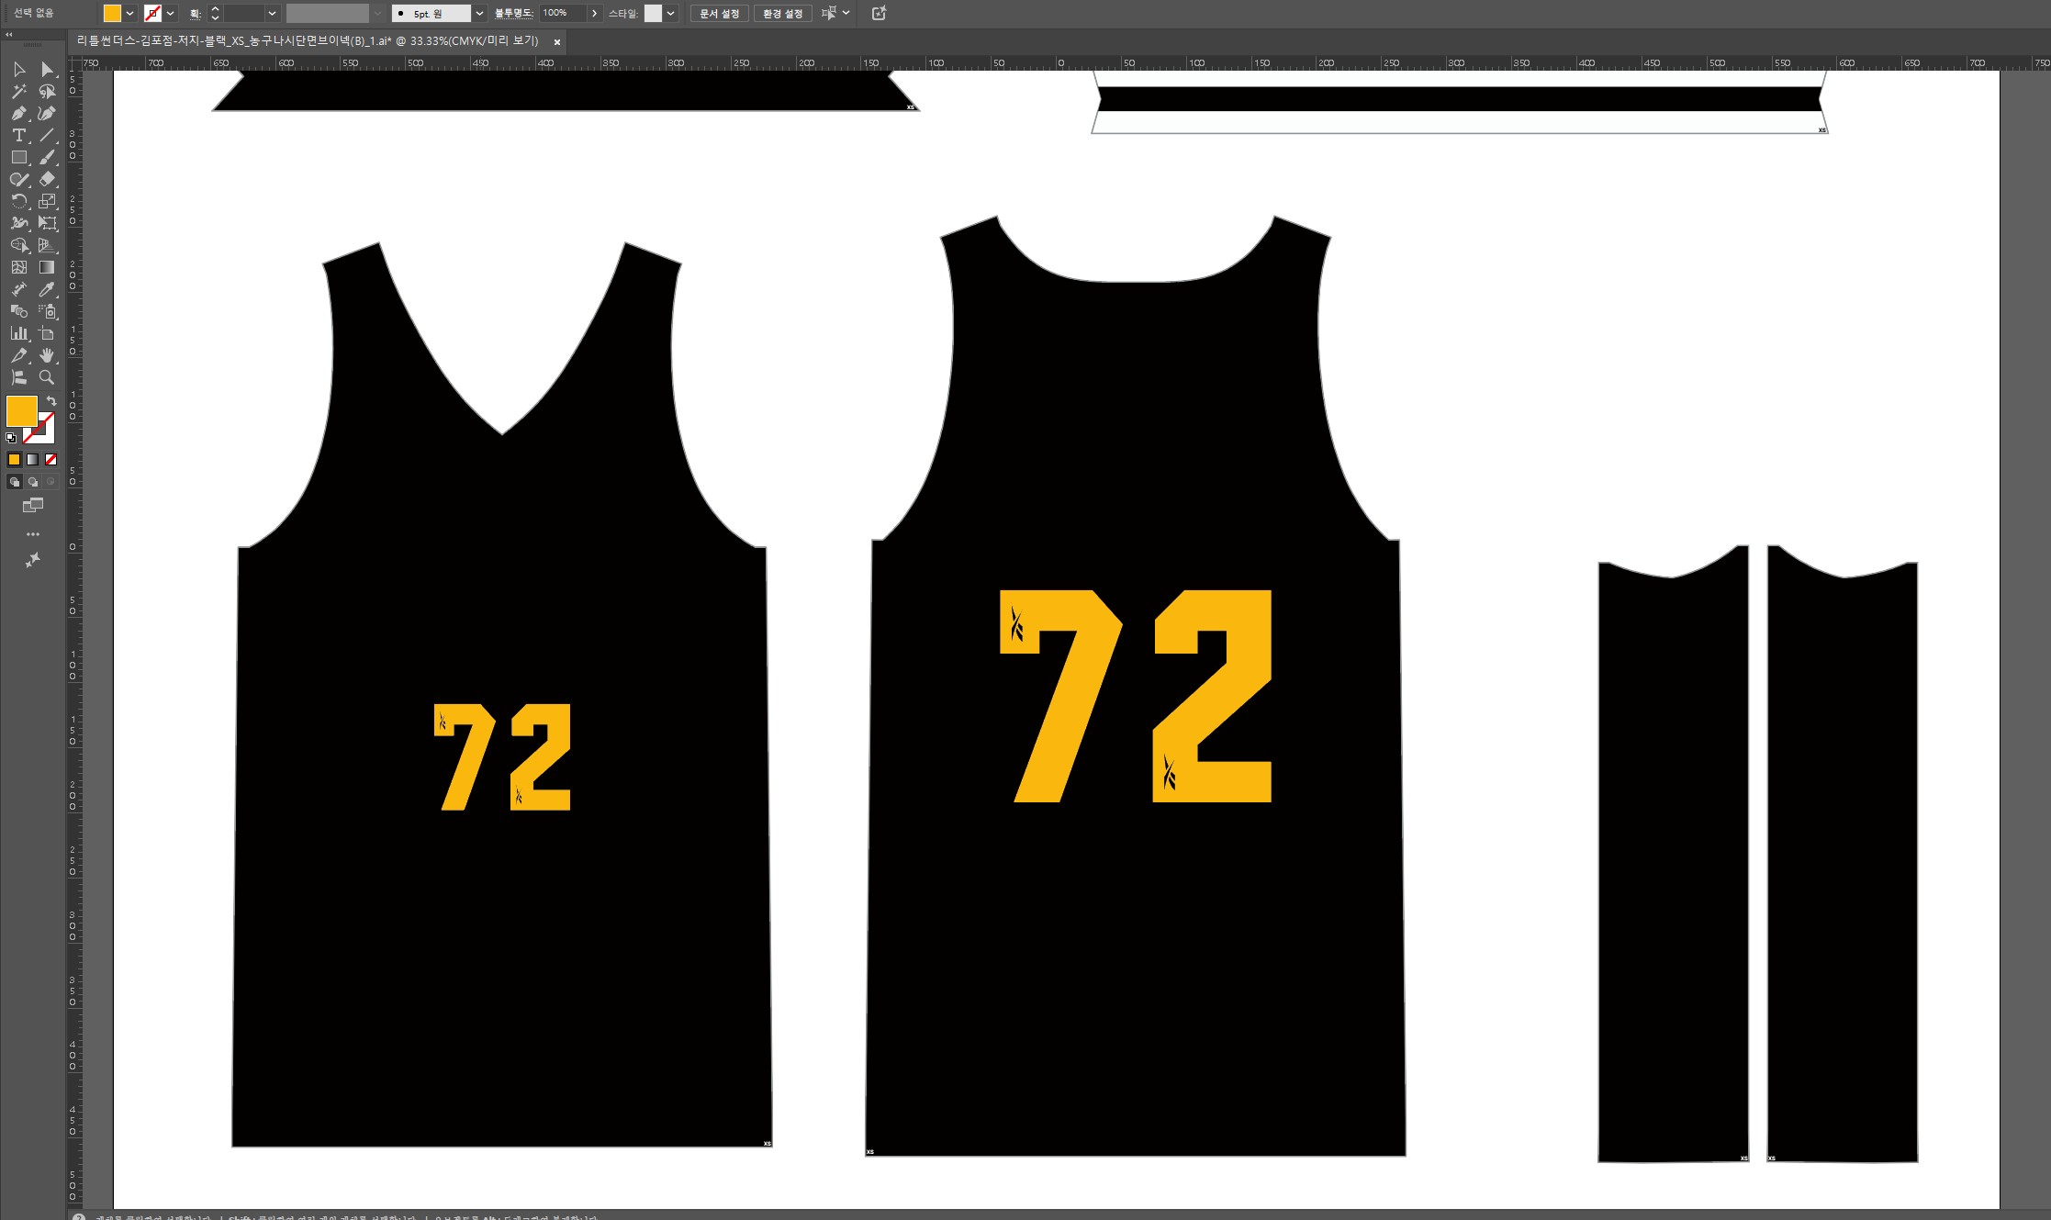Click the open document tab
Screen dimensions: 2051x1220
[x=308, y=41]
